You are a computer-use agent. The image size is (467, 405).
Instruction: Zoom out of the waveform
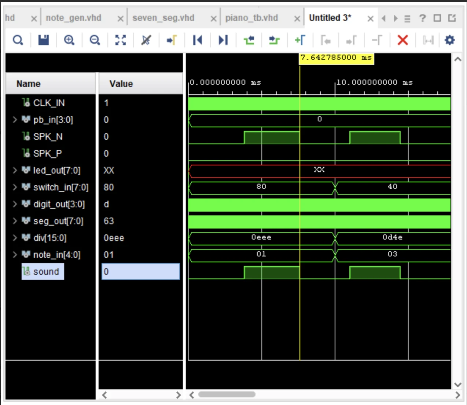[x=95, y=40]
